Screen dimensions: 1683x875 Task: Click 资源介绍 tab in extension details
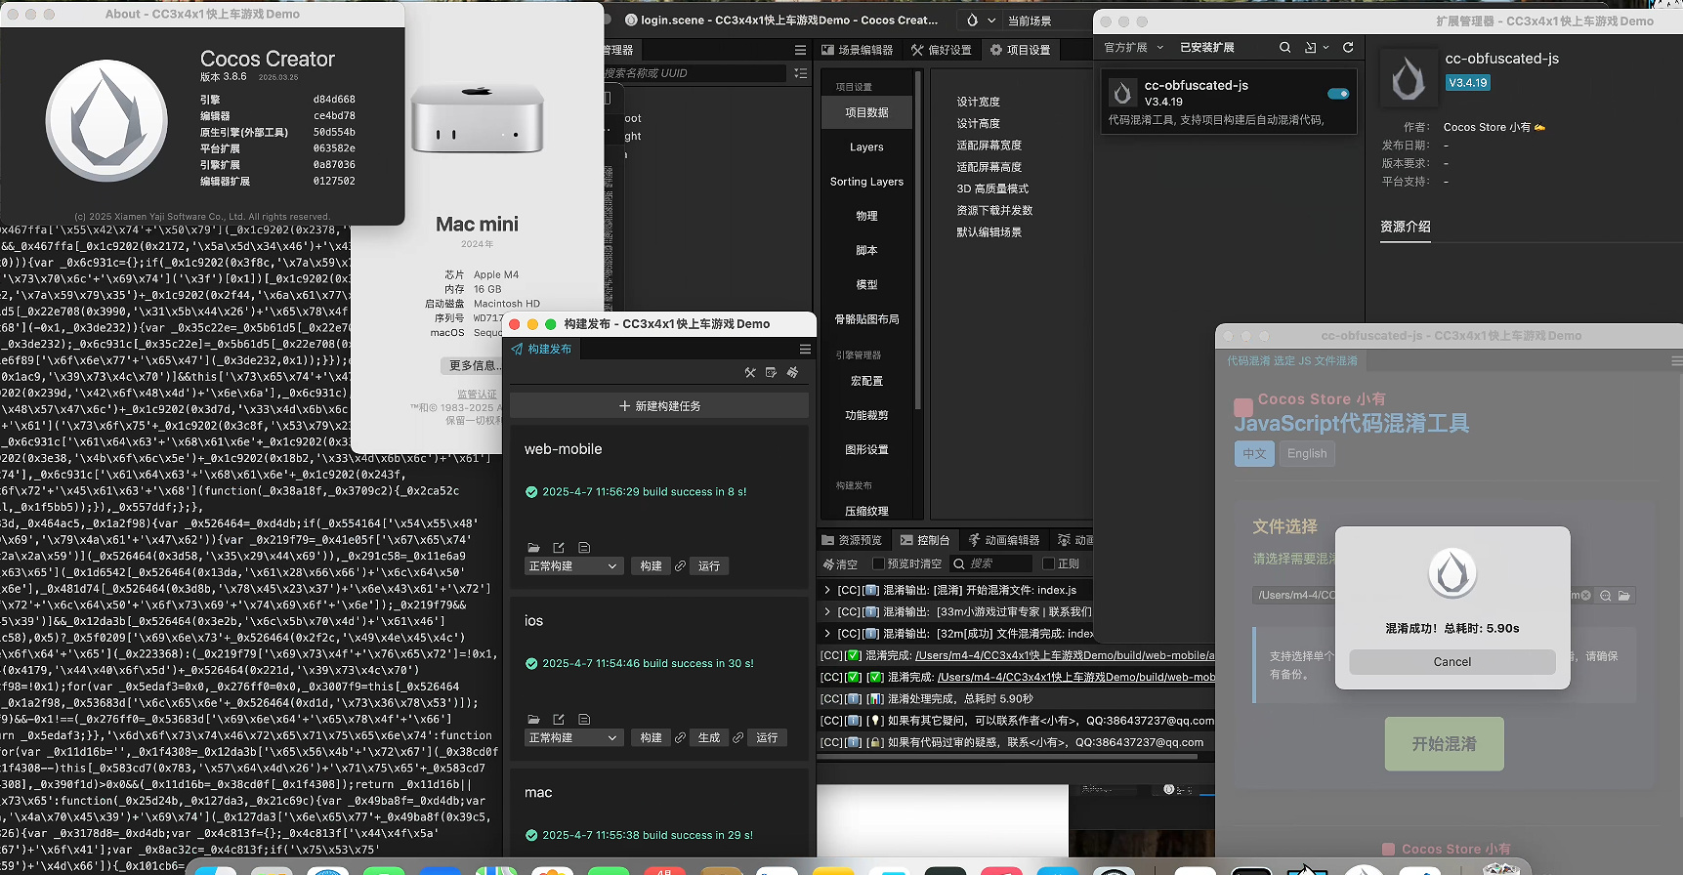(x=1406, y=227)
